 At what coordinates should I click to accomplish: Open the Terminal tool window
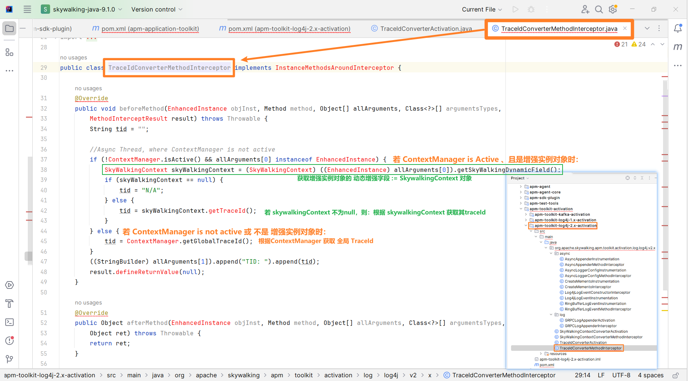point(10,322)
